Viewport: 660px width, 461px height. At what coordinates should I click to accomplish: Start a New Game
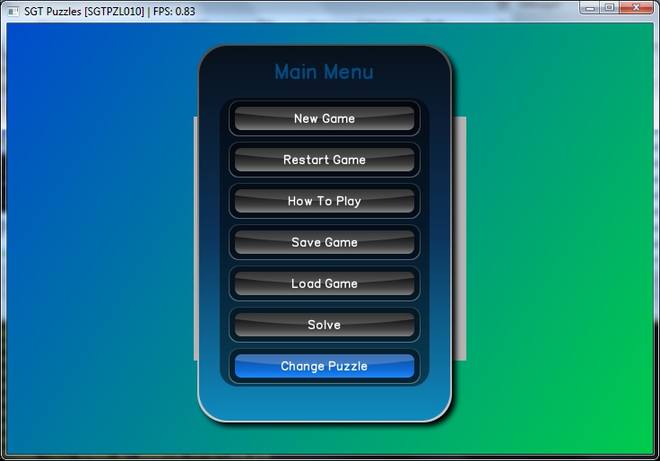(324, 118)
